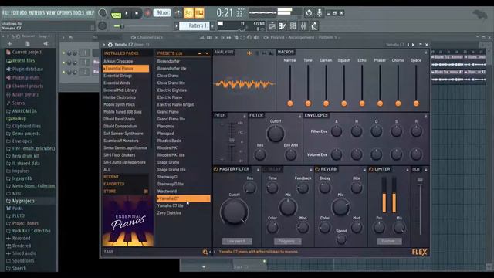Toggle the Song mode switch
This screenshot has height=278, width=494.
tap(116, 15)
